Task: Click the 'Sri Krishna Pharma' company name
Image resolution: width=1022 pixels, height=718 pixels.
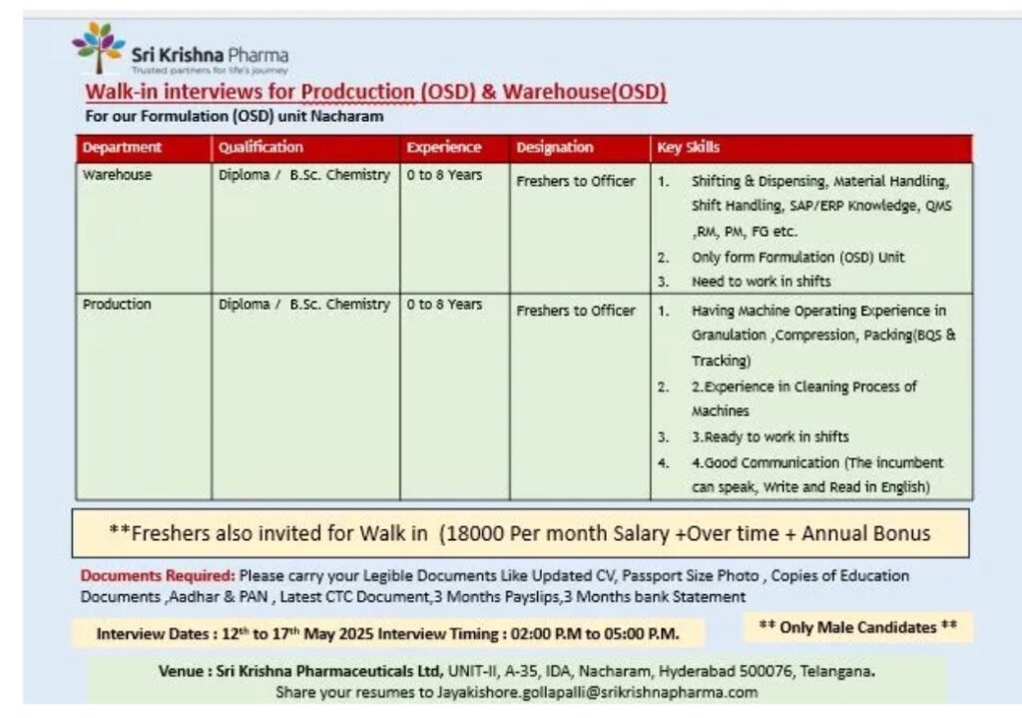Action: (210, 55)
